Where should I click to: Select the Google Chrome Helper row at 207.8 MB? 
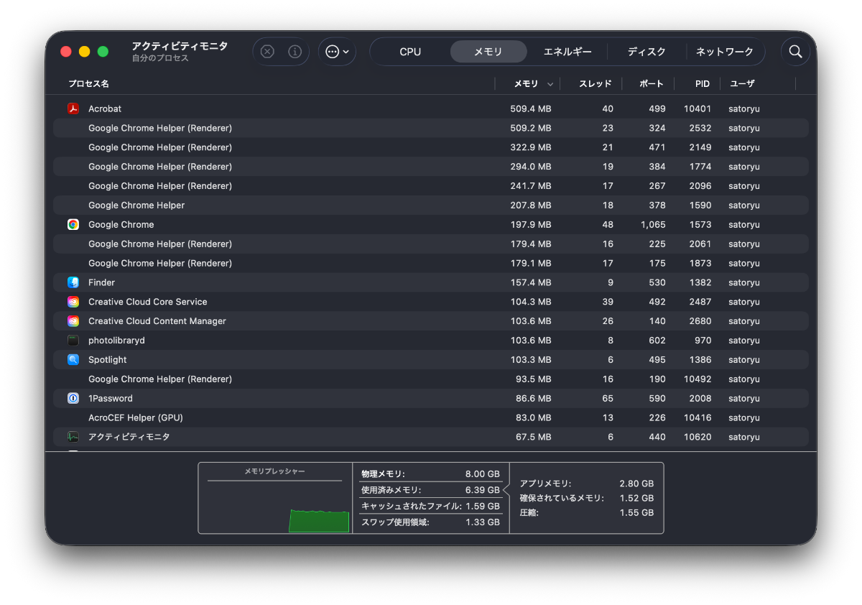[x=431, y=205]
